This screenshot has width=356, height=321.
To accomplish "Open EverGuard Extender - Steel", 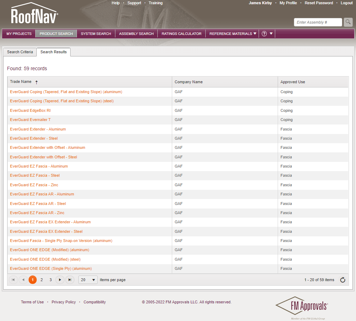I will pyautogui.click(x=34, y=138).
